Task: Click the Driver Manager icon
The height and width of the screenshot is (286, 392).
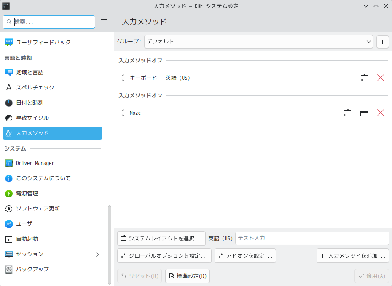Action: pos(9,163)
